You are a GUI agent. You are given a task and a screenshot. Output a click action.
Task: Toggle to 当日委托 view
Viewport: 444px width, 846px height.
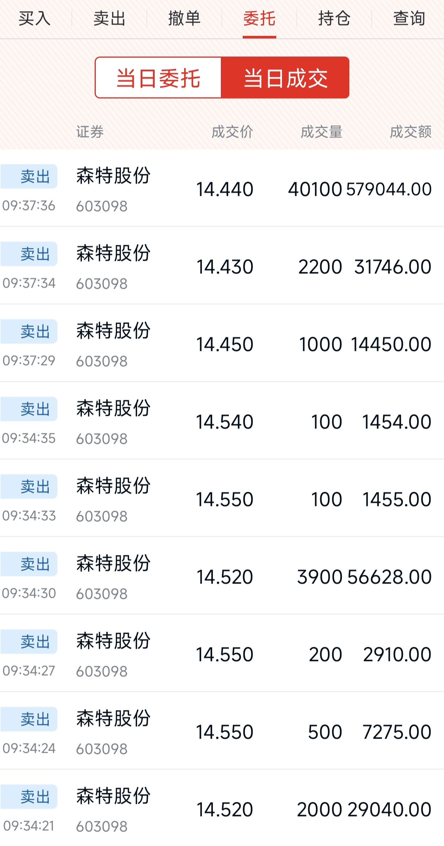click(x=158, y=78)
